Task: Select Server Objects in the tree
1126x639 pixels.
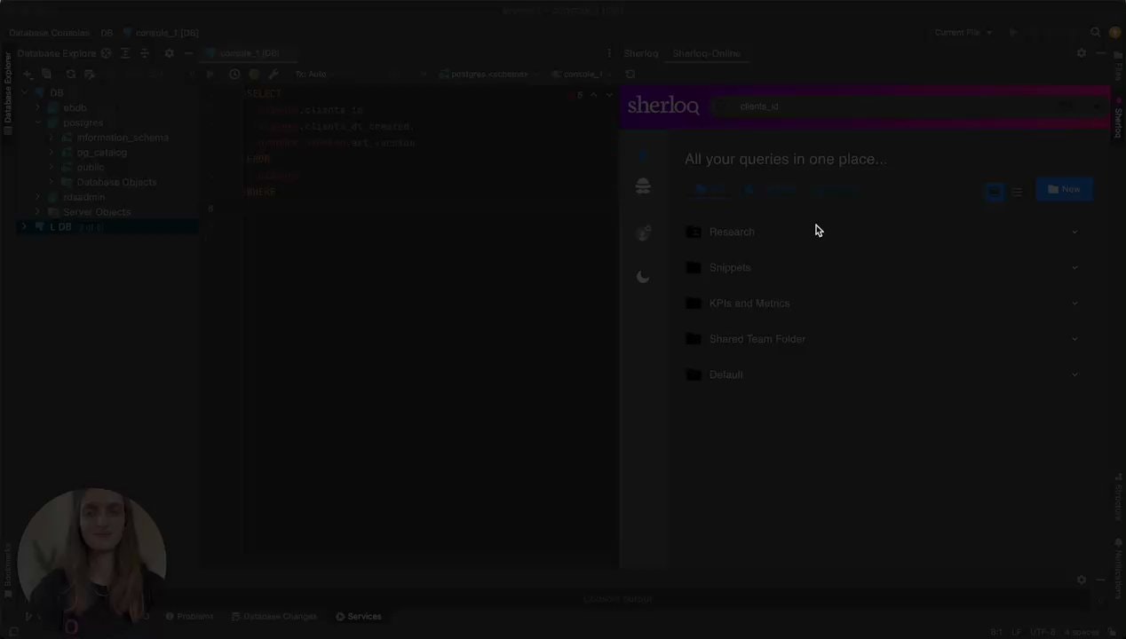Action: click(x=96, y=212)
